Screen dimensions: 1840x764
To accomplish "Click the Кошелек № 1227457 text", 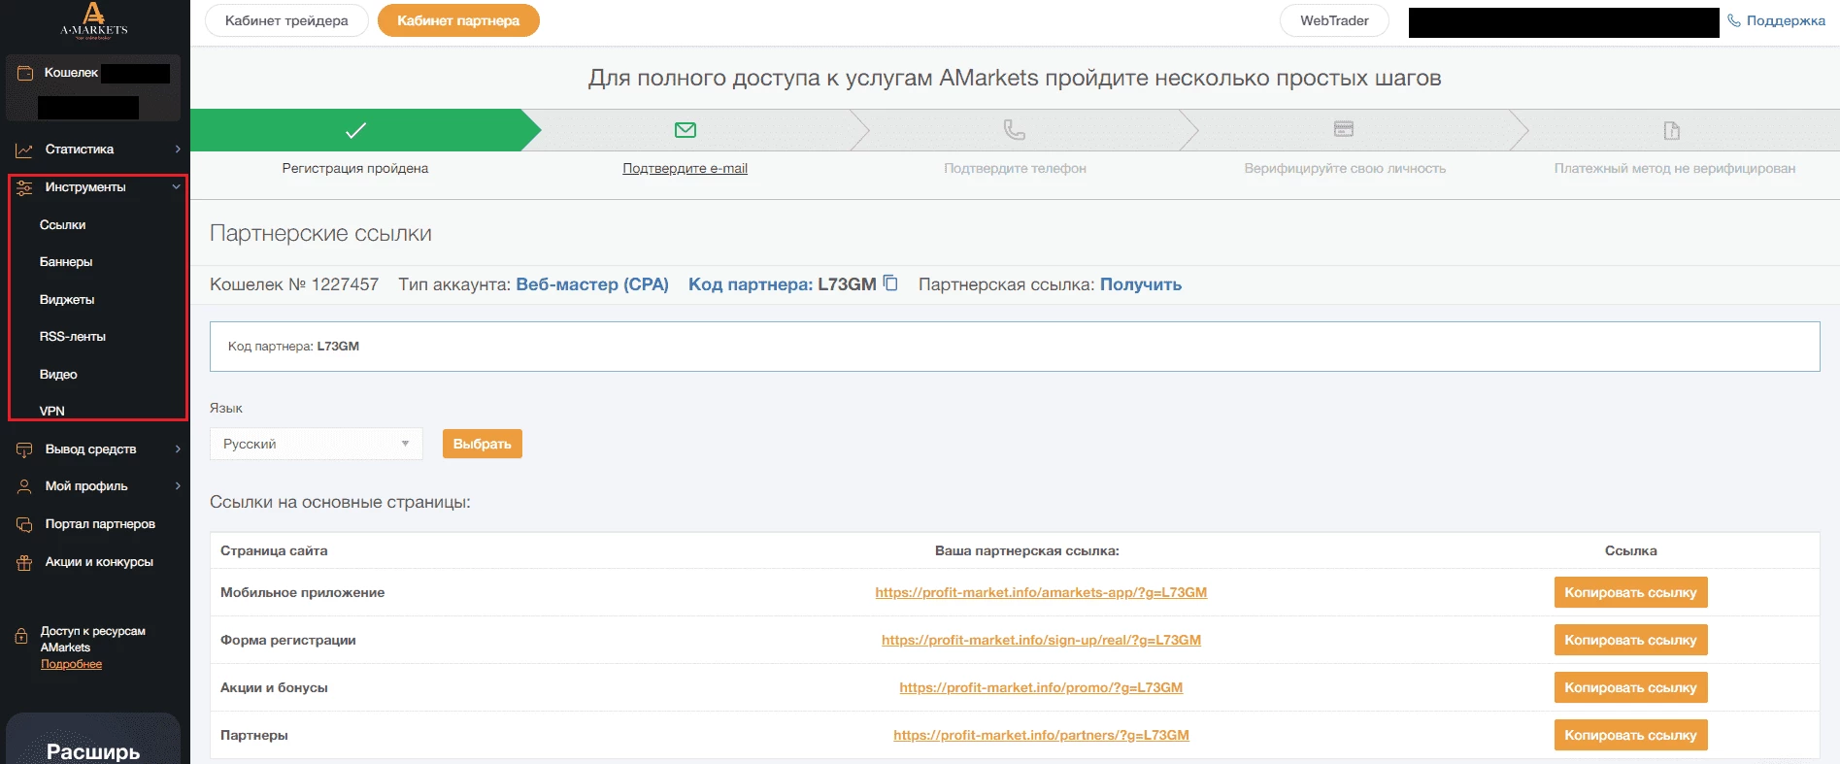I will [294, 284].
